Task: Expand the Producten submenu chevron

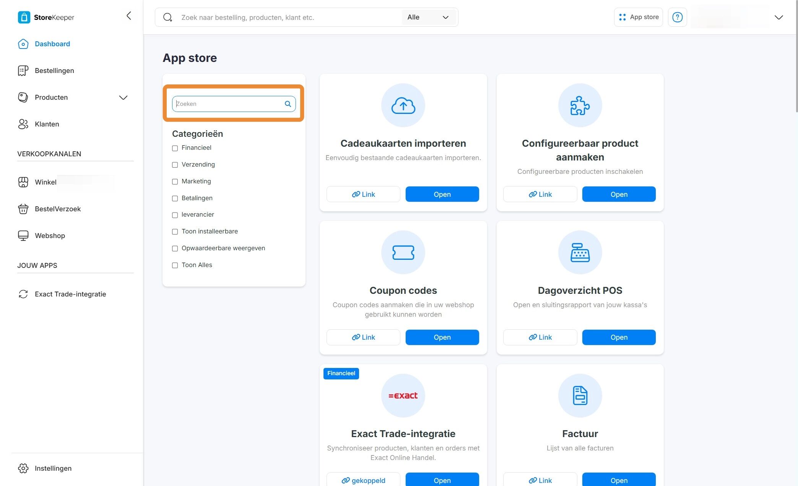Action: 123,97
